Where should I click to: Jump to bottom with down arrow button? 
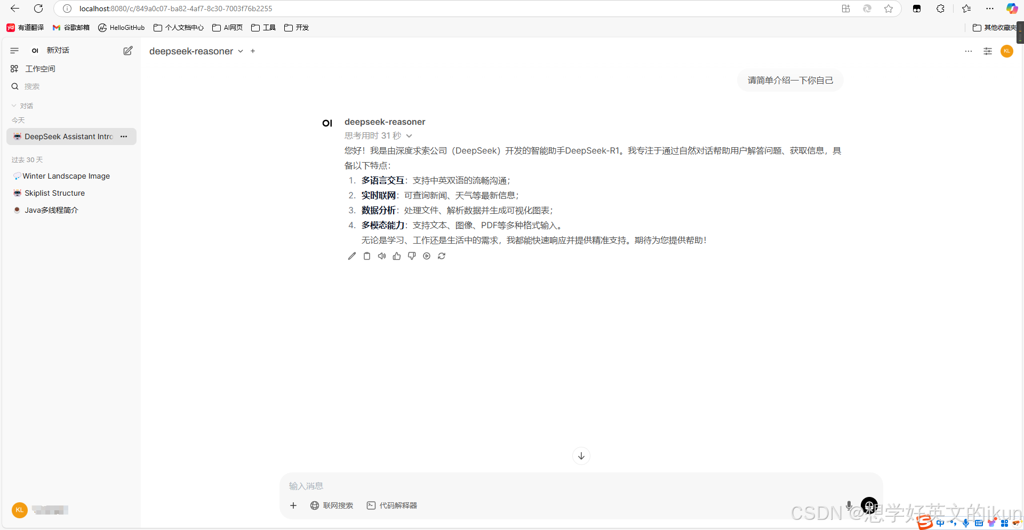pyautogui.click(x=581, y=456)
